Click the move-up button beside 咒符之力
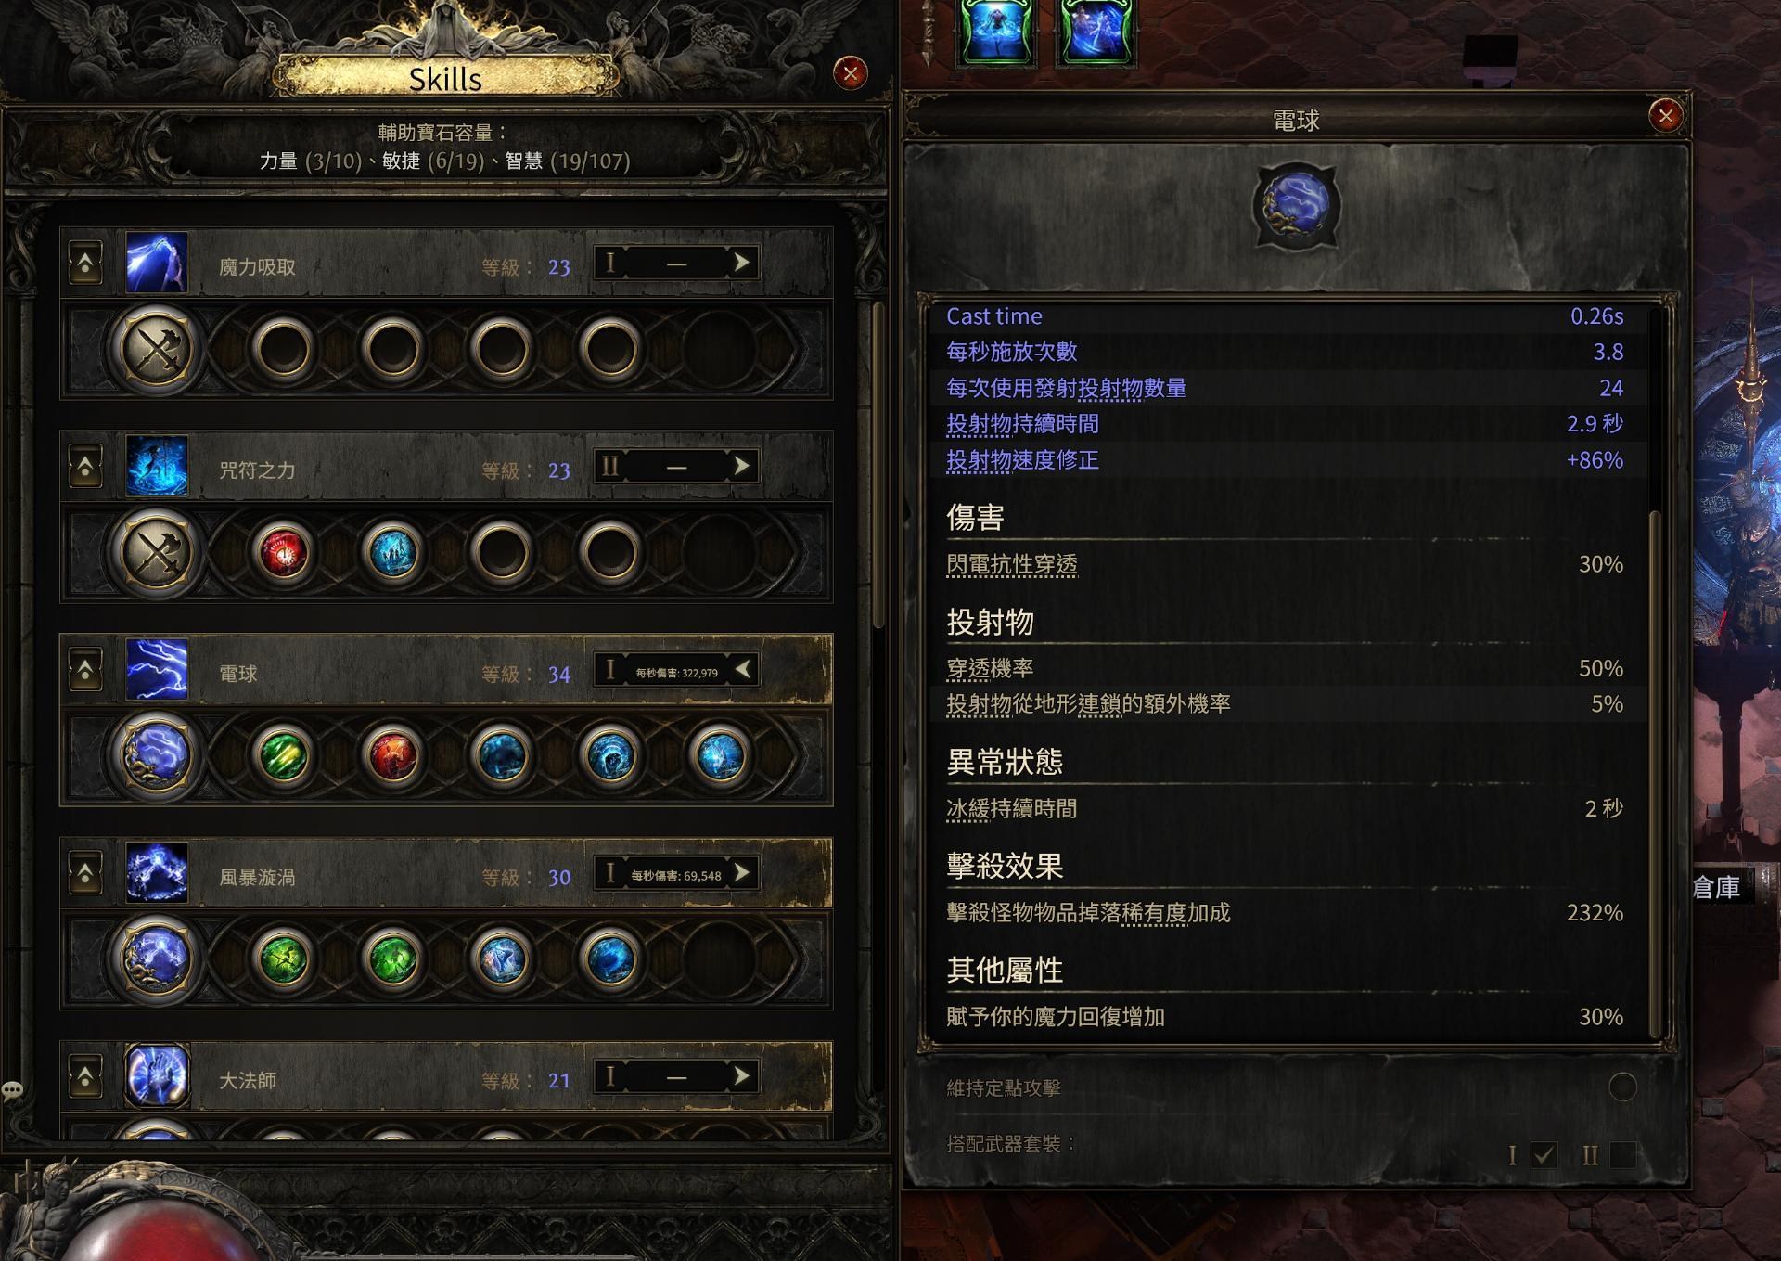This screenshot has width=1781, height=1261. [x=85, y=467]
